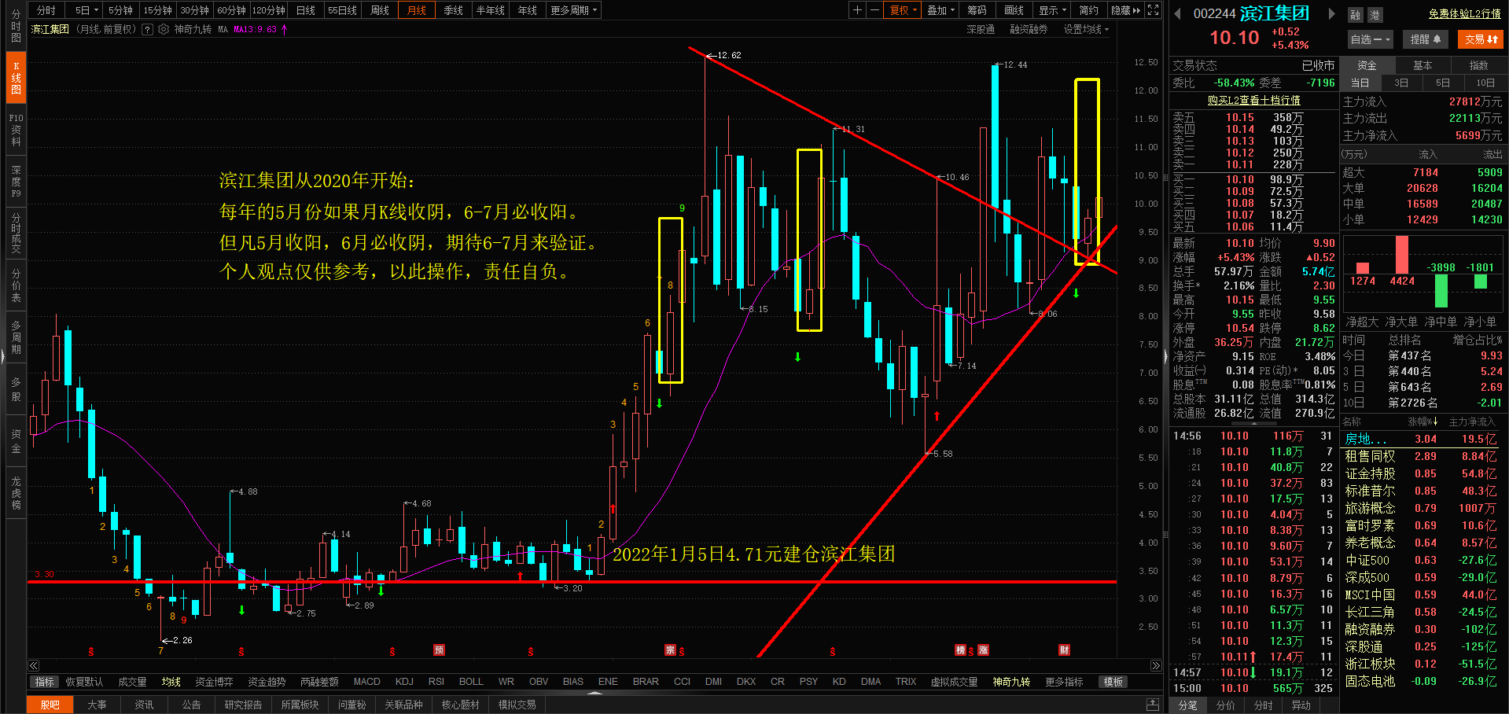Click the 涨 marker on the timeline
This screenshot has height=714, width=1509.
pyautogui.click(x=983, y=650)
